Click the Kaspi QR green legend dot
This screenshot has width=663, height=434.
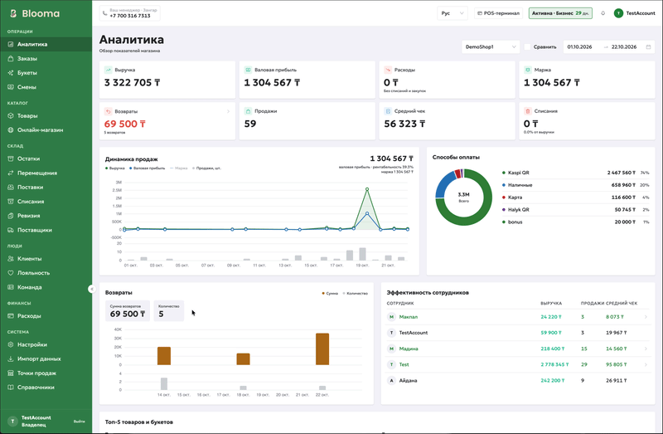tap(504, 173)
